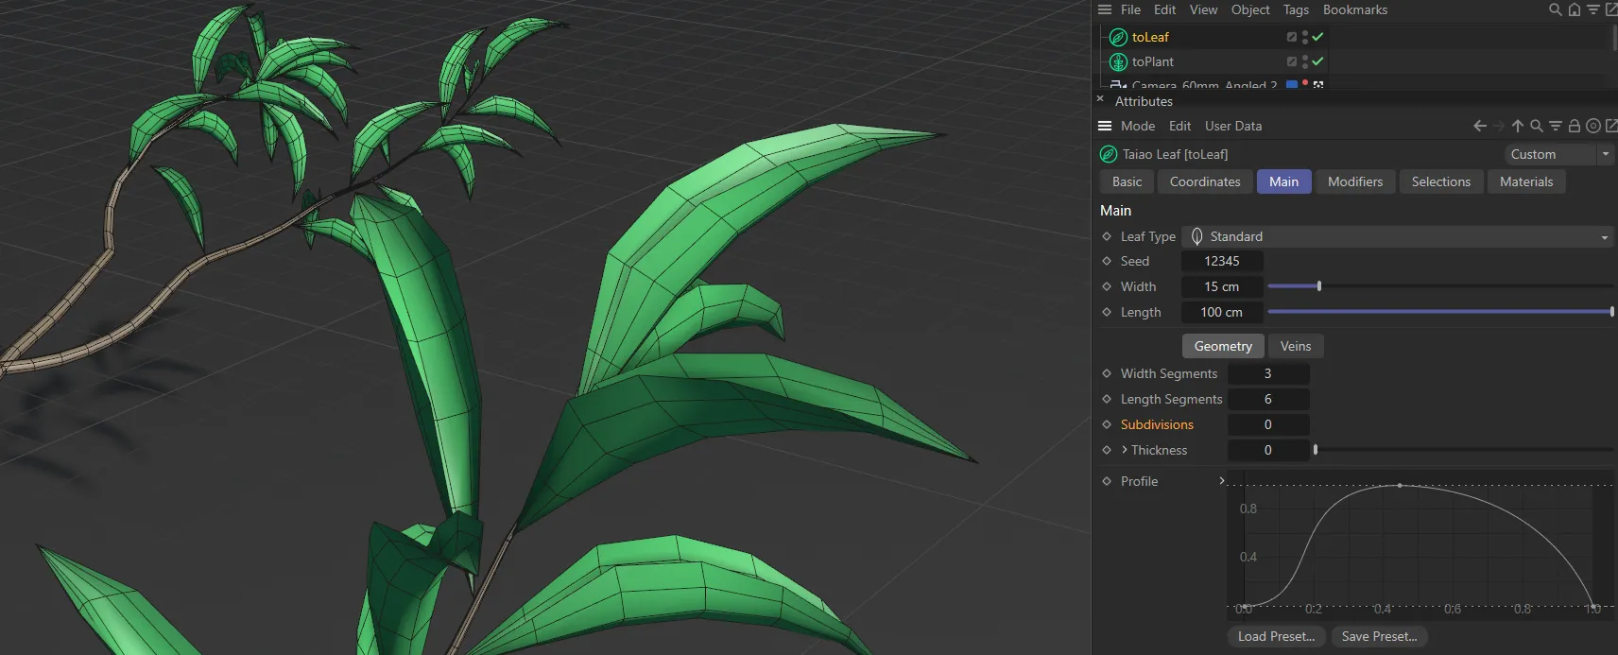This screenshot has width=1618, height=655.
Task: Click the up arrow in Attributes toolbar
Action: 1517,126
